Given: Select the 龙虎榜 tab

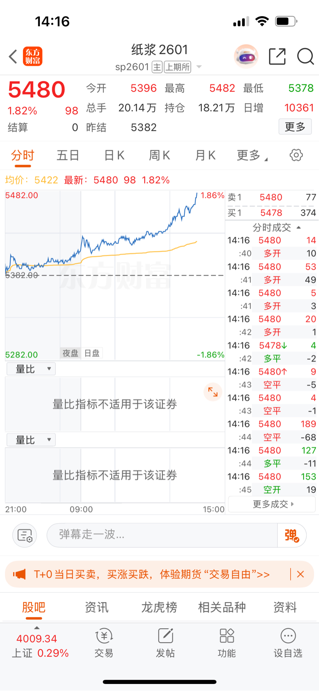Looking at the screenshot, I should tap(159, 607).
